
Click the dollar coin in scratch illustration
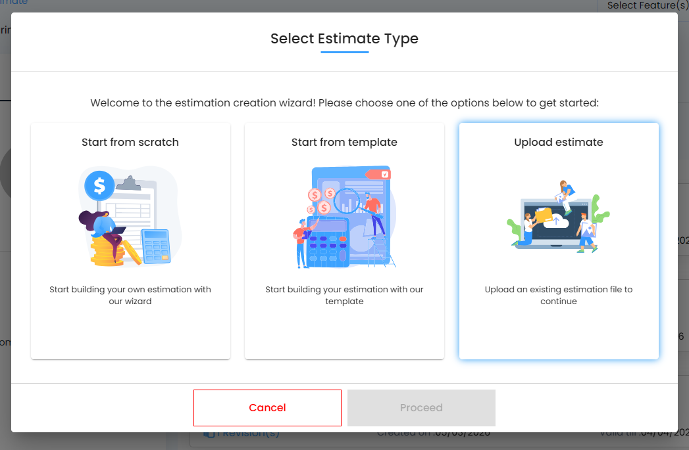(99, 186)
